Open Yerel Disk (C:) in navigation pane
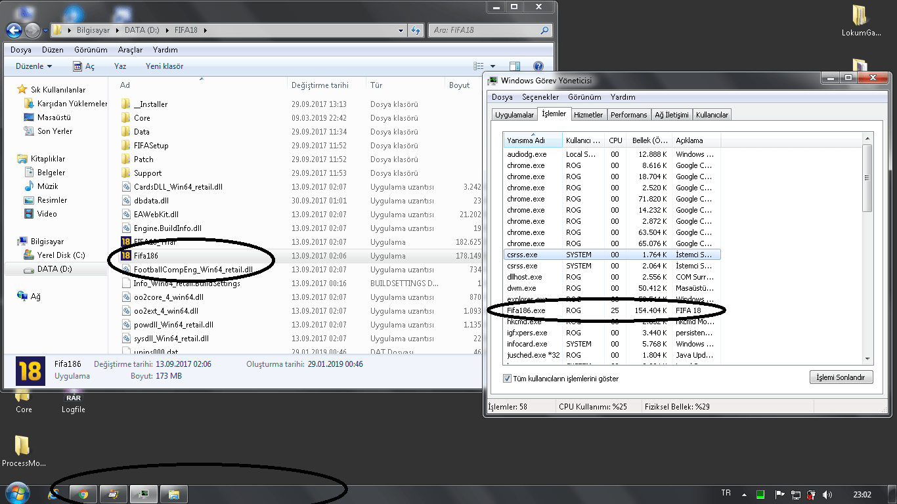Screen dimensions: 897x504 coord(54,255)
